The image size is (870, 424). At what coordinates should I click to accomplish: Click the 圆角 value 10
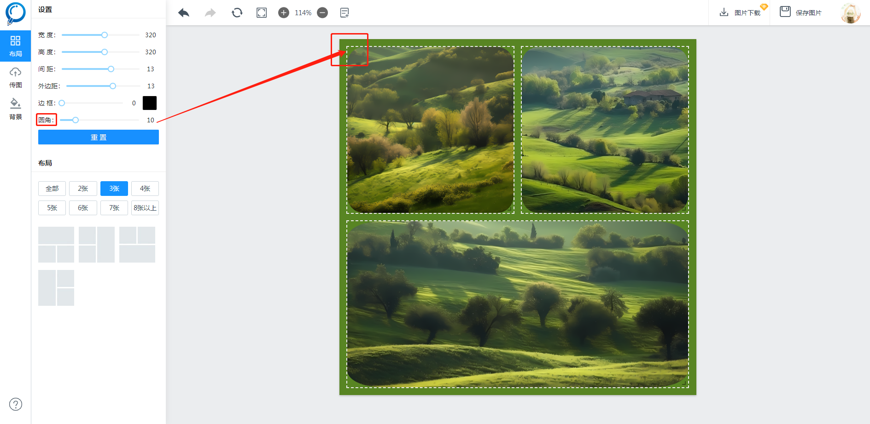click(x=151, y=120)
